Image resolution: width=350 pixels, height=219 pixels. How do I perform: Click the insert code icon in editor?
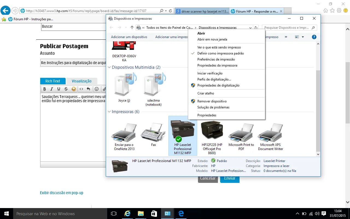[x=81, y=89]
